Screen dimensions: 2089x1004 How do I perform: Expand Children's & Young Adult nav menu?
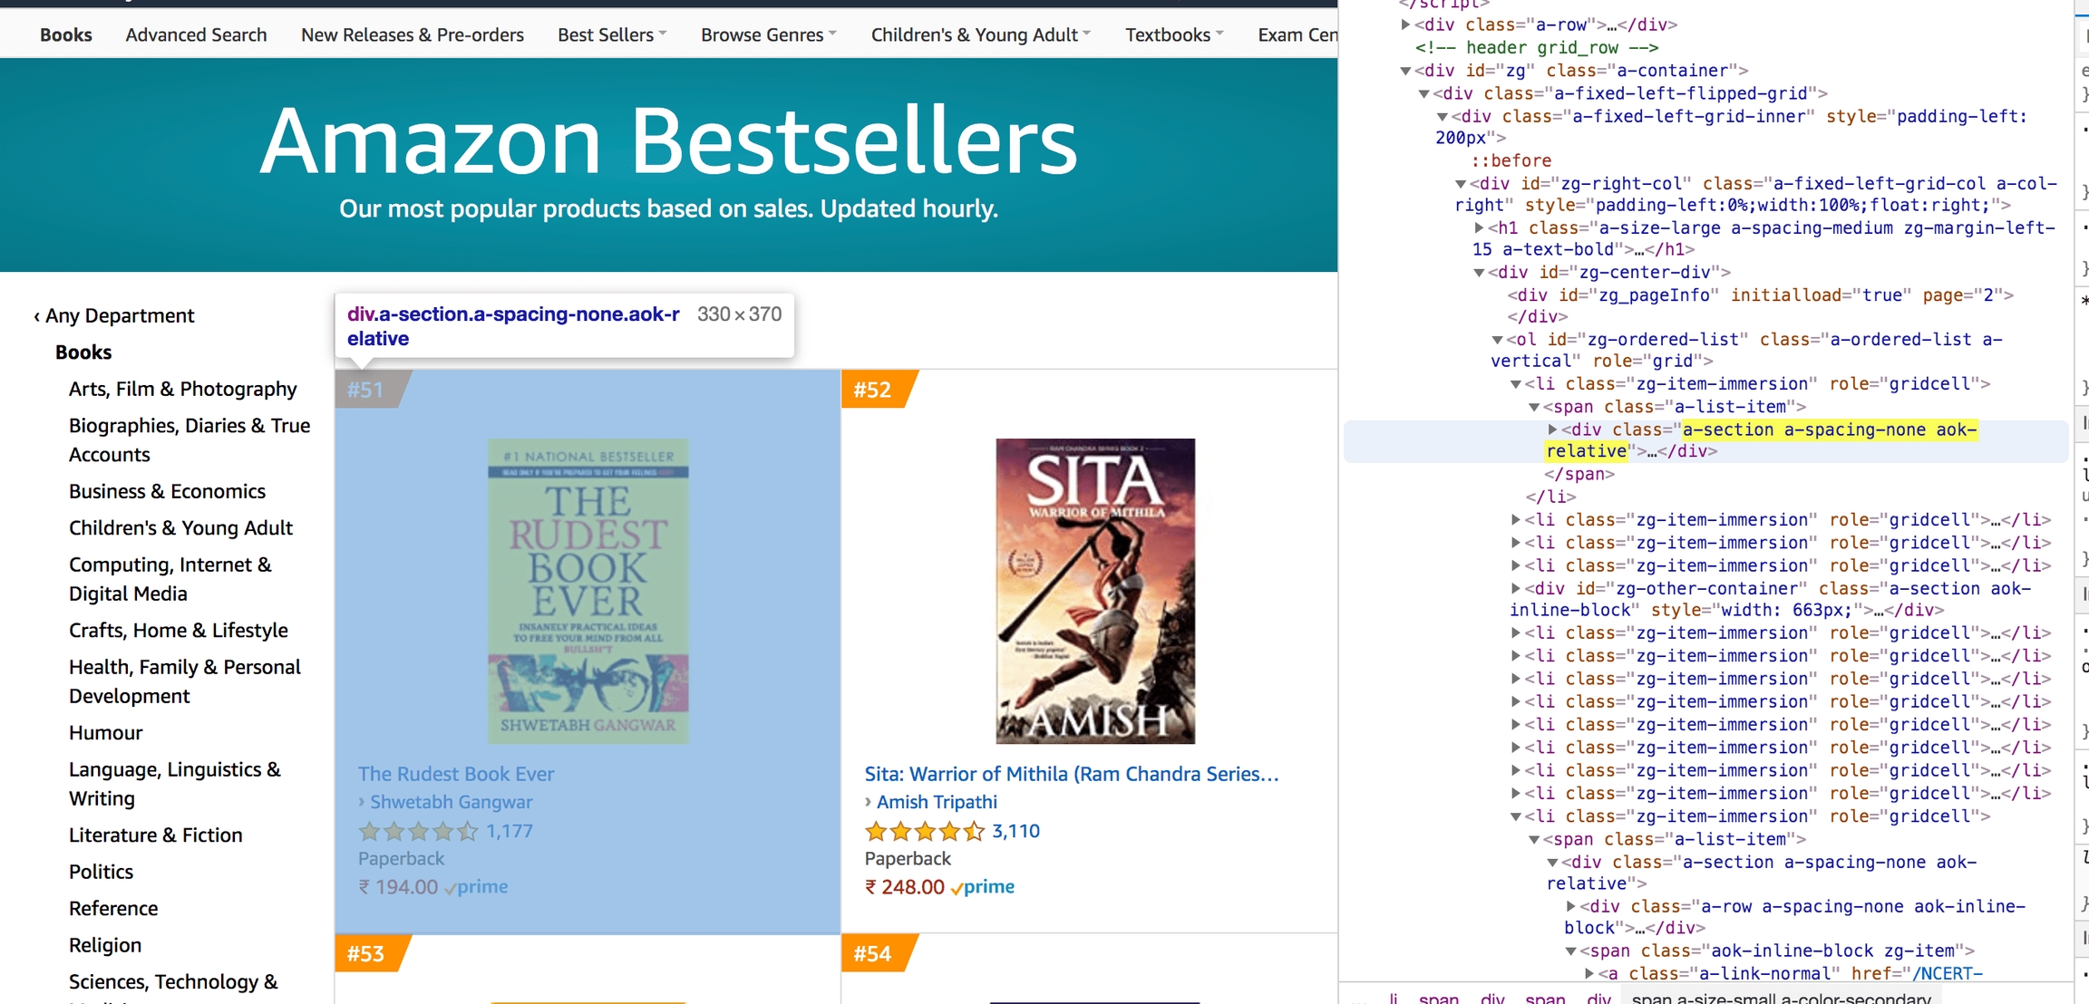[980, 34]
